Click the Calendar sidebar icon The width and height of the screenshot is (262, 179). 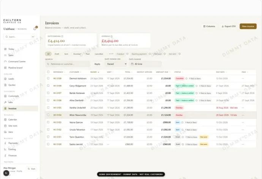pyautogui.click(x=5, y=119)
